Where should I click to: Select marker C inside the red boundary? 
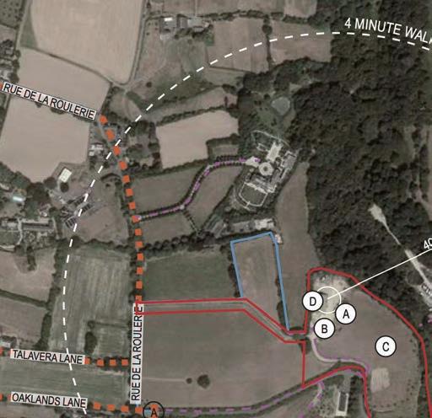click(386, 346)
